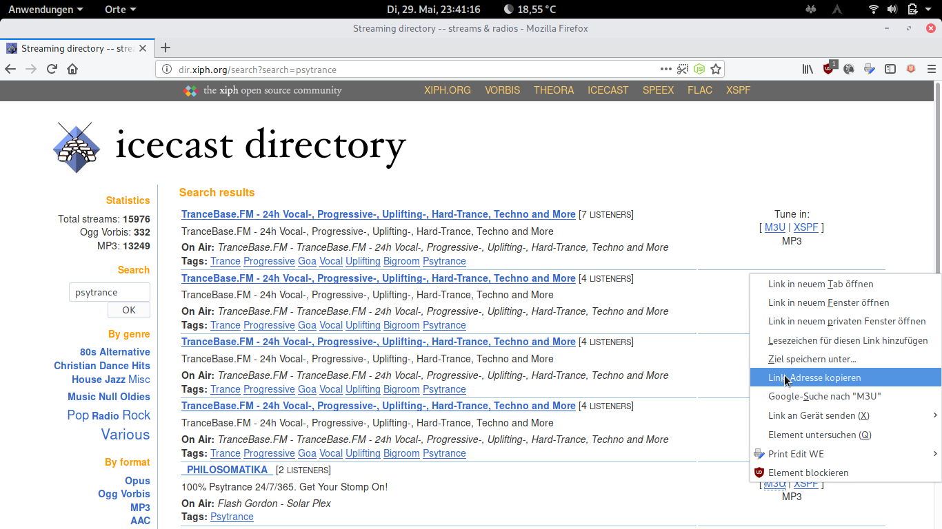Click the moon weather indicator icon
The image size is (942, 529).
[x=509, y=10]
